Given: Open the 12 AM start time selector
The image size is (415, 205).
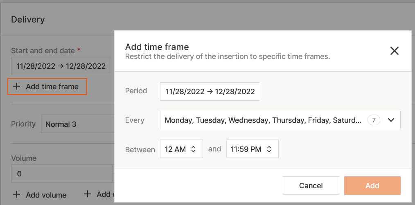Looking at the screenshot, I should [x=175, y=149].
